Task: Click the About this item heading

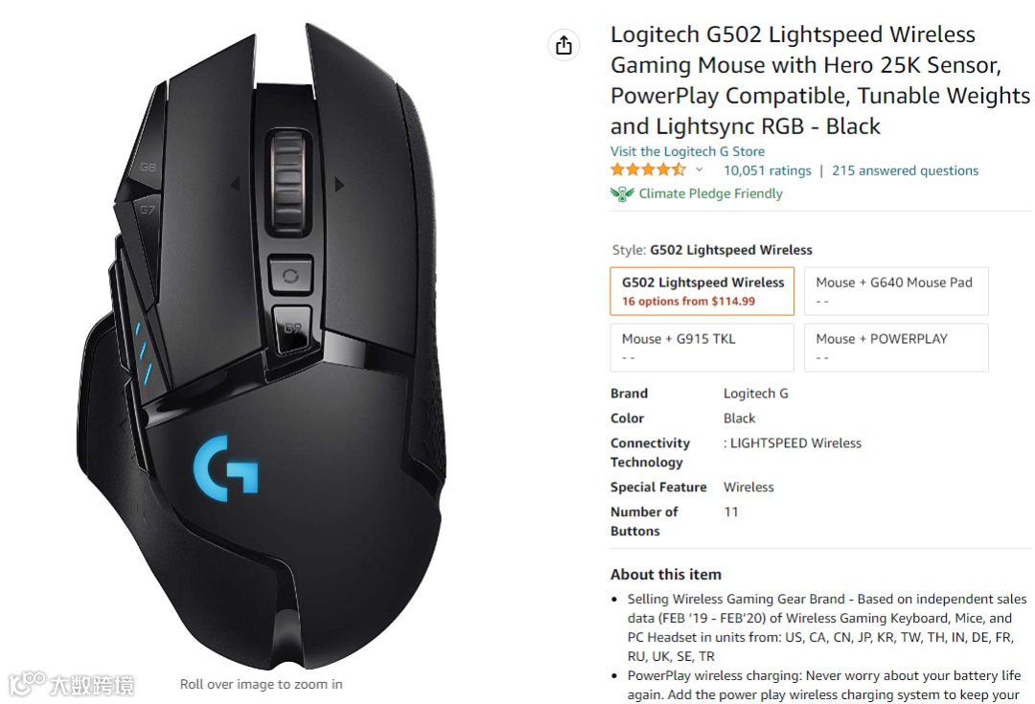Action: [x=666, y=574]
